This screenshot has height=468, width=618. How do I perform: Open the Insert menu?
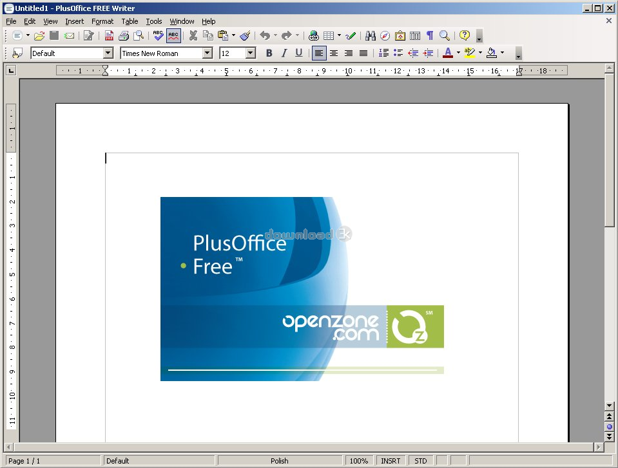pos(75,21)
